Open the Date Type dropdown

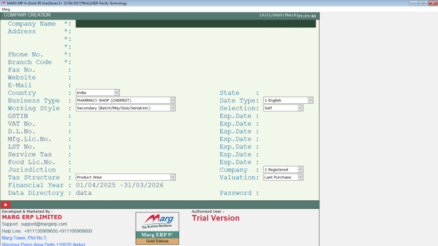click(x=310, y=100)
